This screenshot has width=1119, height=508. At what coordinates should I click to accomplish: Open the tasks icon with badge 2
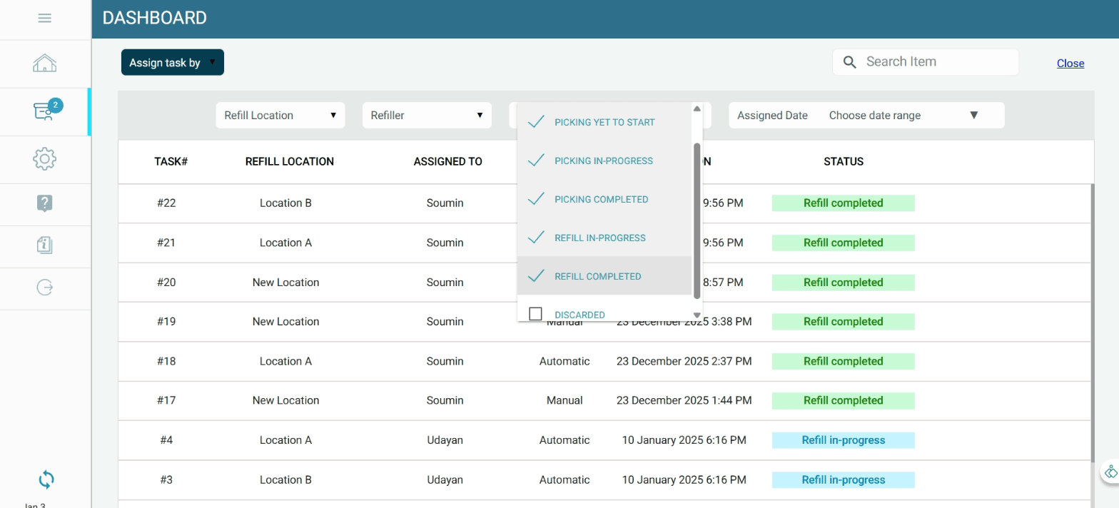click(x=45, y=111)
